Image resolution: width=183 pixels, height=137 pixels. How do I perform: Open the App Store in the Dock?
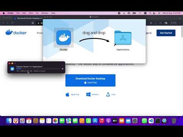tap(95, 121)
